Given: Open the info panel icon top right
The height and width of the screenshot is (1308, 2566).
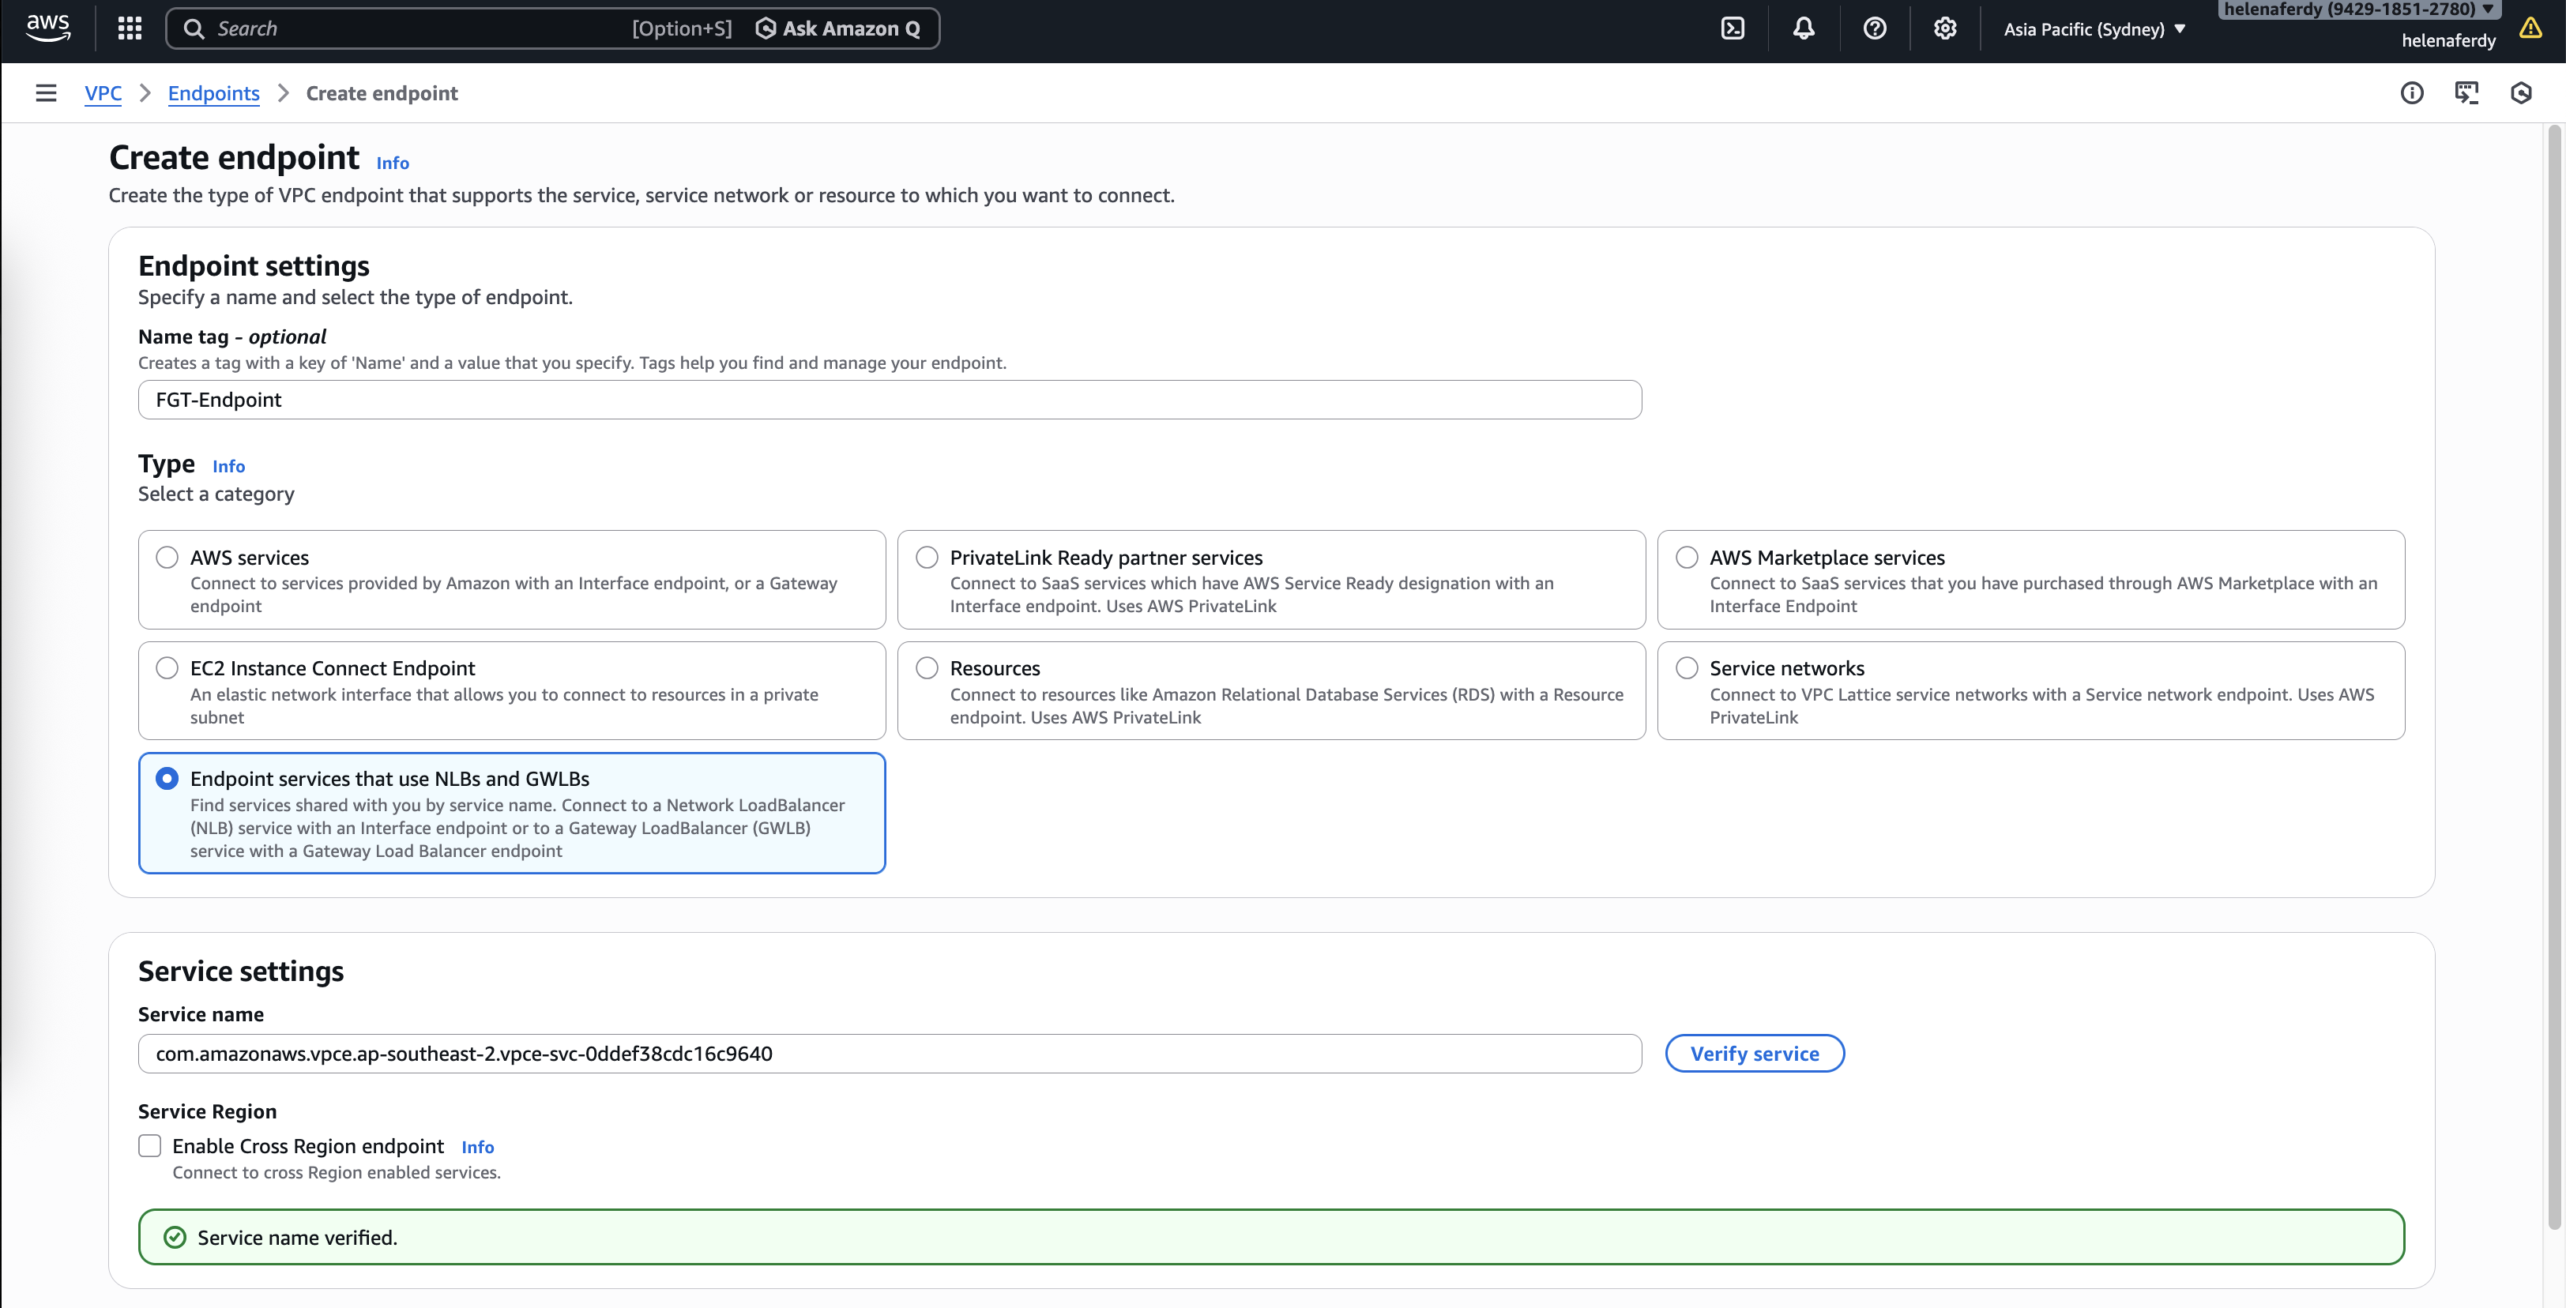Looking at the screenshot, I should (x=2412, y=94).
